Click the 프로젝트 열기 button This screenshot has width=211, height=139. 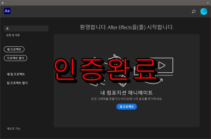coord(16,58)
